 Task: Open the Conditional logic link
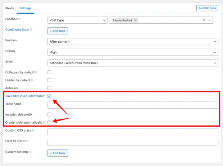click(x=17, y=29)
